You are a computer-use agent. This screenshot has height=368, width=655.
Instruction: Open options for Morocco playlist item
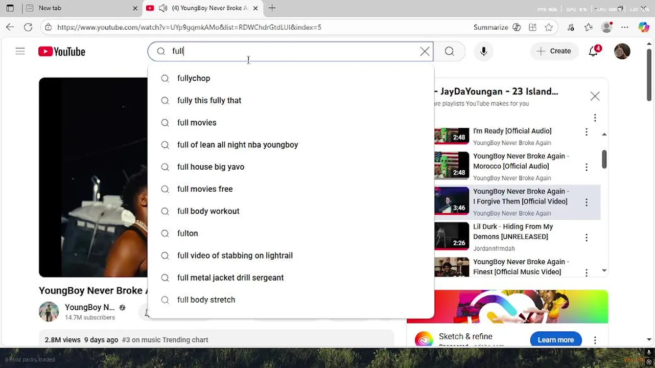tap(587, 167)
